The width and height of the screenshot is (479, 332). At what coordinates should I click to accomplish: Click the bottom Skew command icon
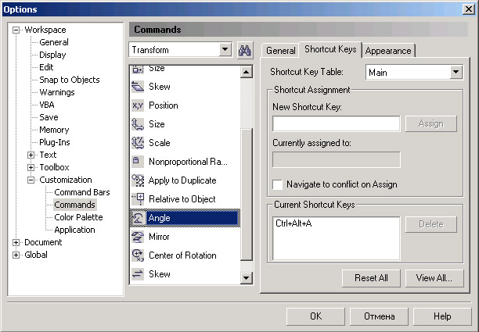[138, 274]
